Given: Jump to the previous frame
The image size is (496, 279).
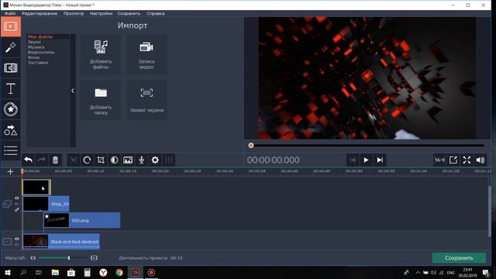Looking at the screenshot, I should pyautogui.click(x=353, y=160).
